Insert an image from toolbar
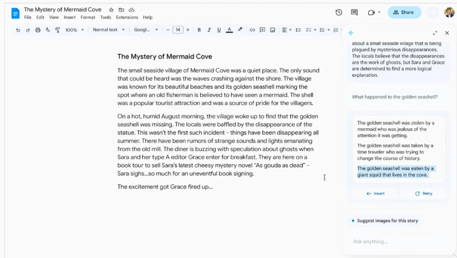The width and height of the screenshot is (457, 258). tap(273, 30)
